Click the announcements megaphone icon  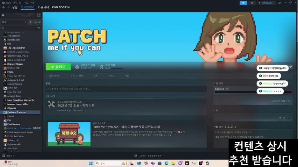[243, 3]
